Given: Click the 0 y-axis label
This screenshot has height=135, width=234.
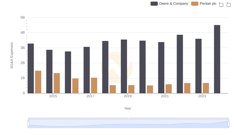Looking at the screenshot, I should (24, 93).
